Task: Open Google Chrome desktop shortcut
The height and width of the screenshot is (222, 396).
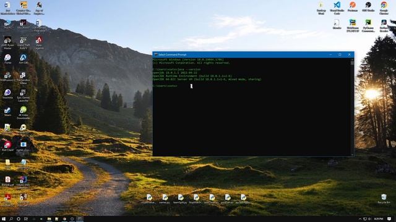Action: 384,7
